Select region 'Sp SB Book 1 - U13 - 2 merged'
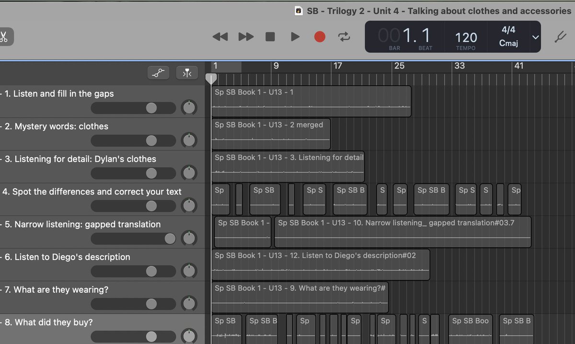 coord(271,134)
